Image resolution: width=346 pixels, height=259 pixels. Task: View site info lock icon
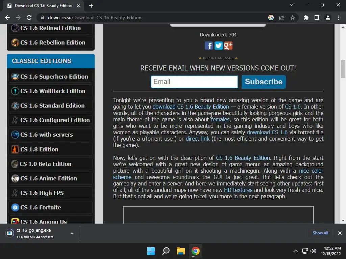[43, 18]
